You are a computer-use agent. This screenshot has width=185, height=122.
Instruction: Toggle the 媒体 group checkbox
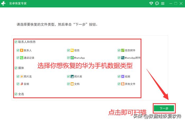[16, 68]
